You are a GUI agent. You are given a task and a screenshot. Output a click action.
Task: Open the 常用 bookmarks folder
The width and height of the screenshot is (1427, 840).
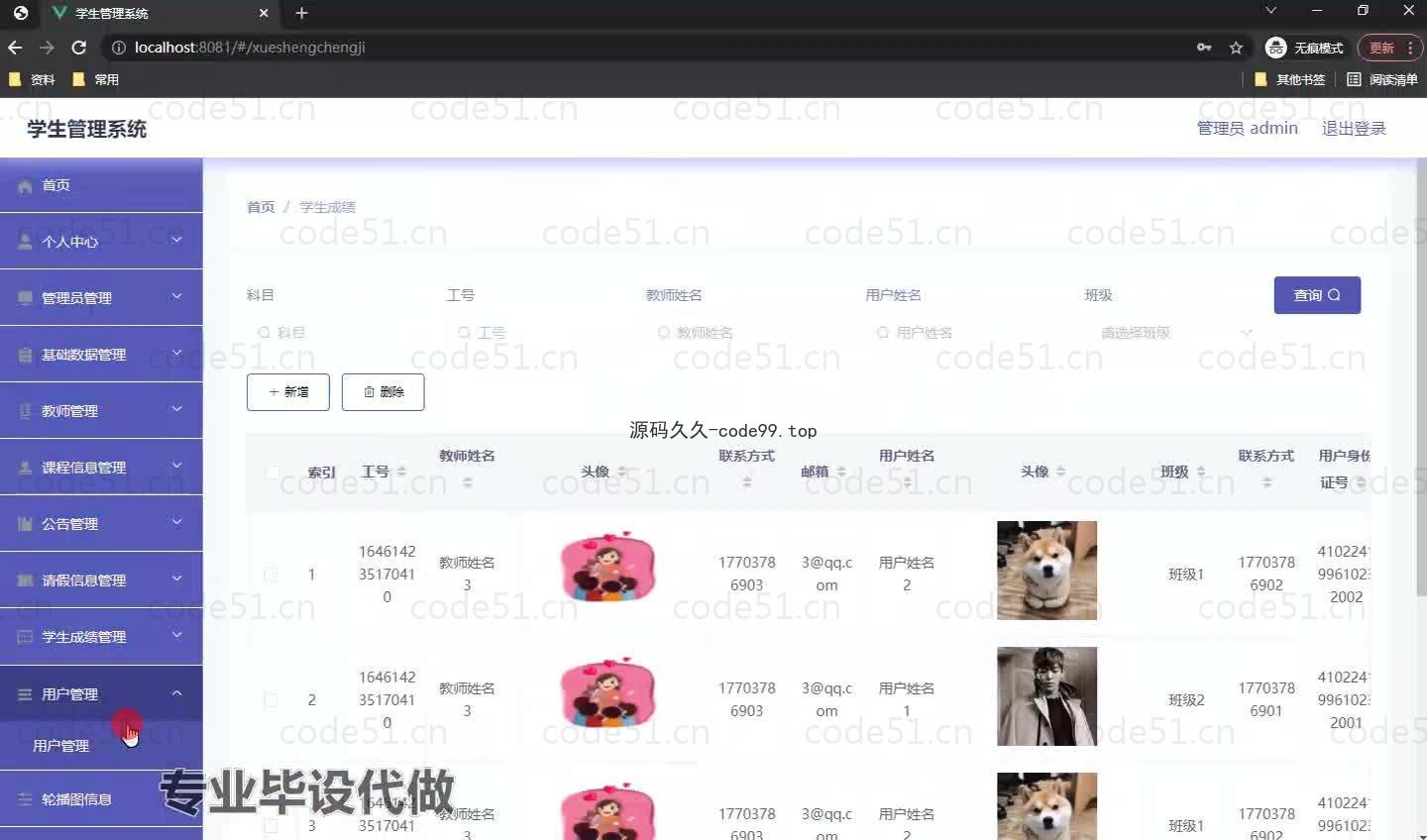tap(96, 79)
